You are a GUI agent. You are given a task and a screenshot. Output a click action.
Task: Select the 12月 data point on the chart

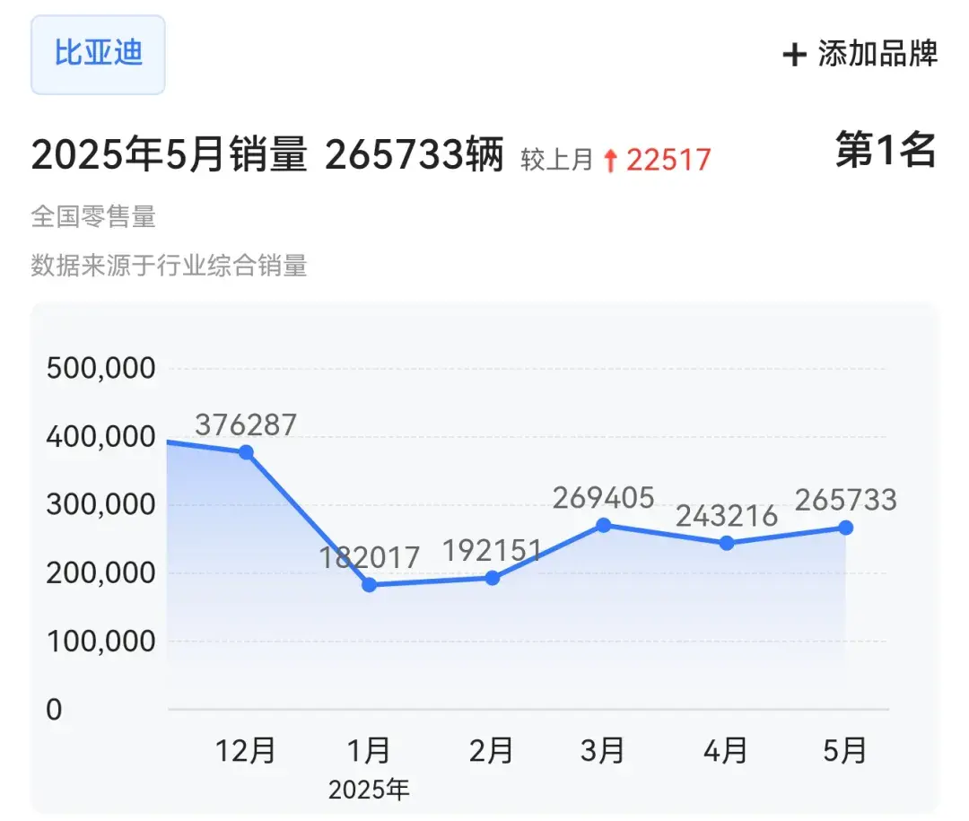(246, 452)
